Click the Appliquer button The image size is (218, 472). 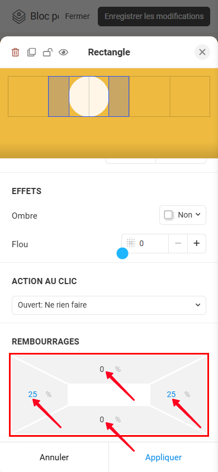(163, 457)
